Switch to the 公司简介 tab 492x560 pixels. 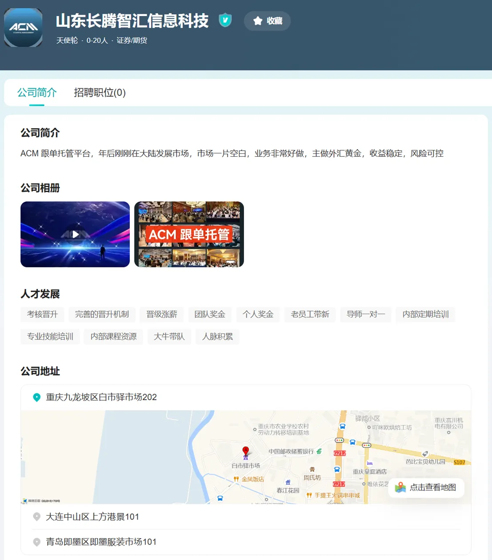coord(37,93)
